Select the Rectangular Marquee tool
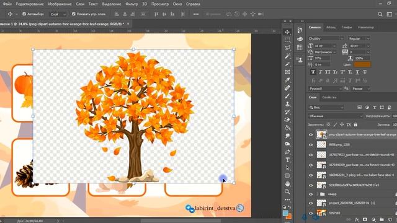The width and height of the screenshot is (397, 223). (287, 40)
